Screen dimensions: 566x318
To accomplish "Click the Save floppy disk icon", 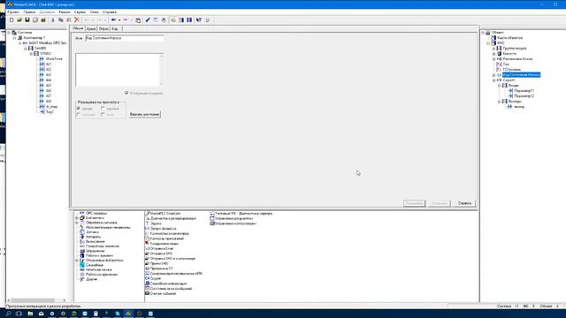I will tap(27, 20).
